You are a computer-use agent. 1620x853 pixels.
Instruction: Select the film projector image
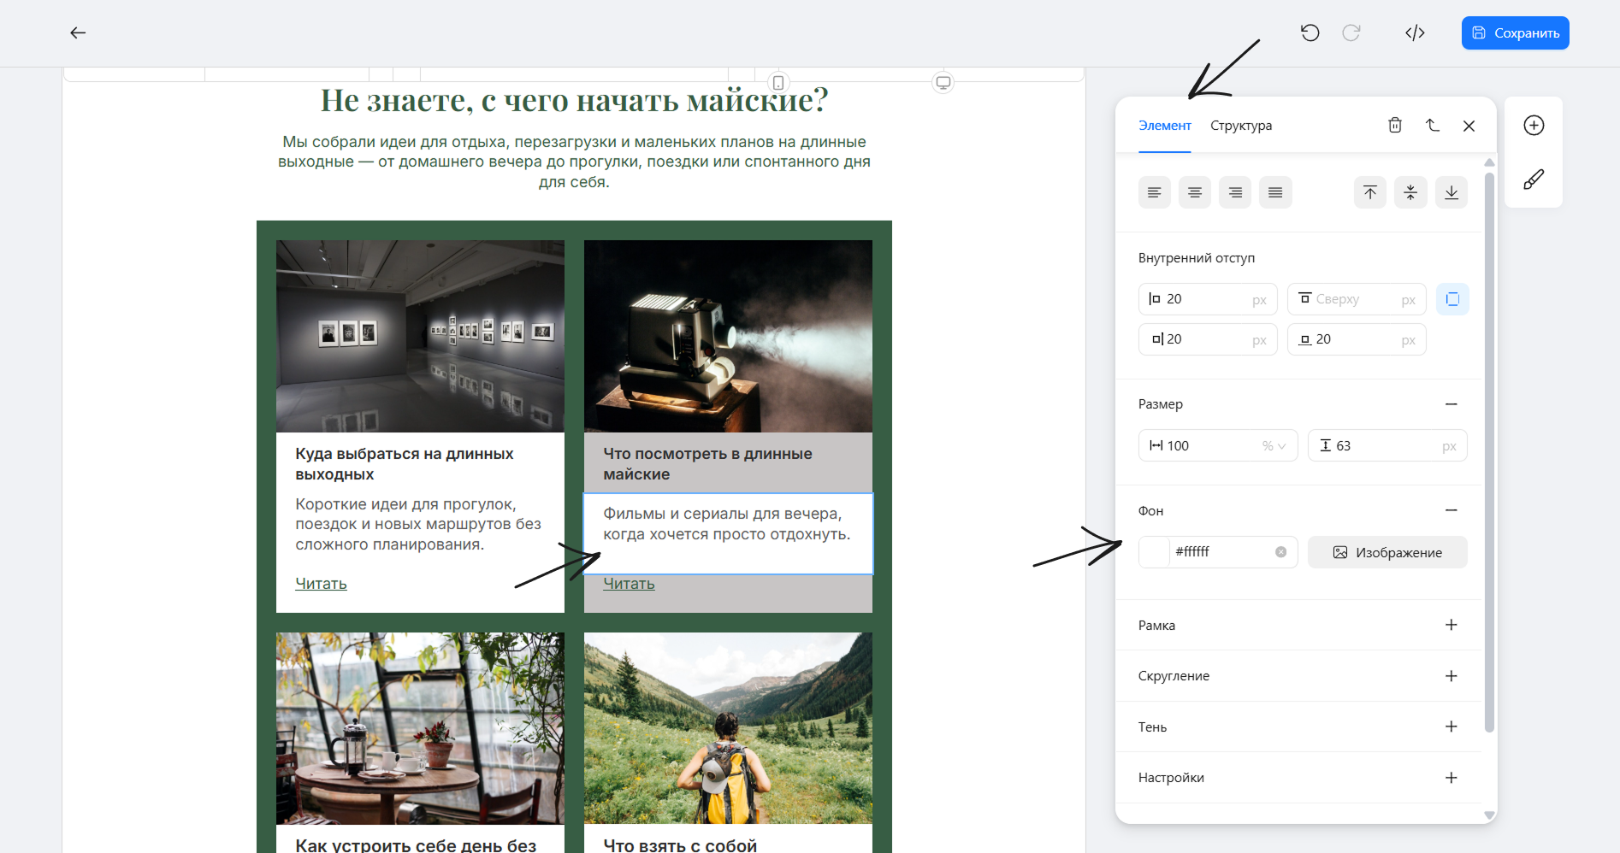(728, 336)
